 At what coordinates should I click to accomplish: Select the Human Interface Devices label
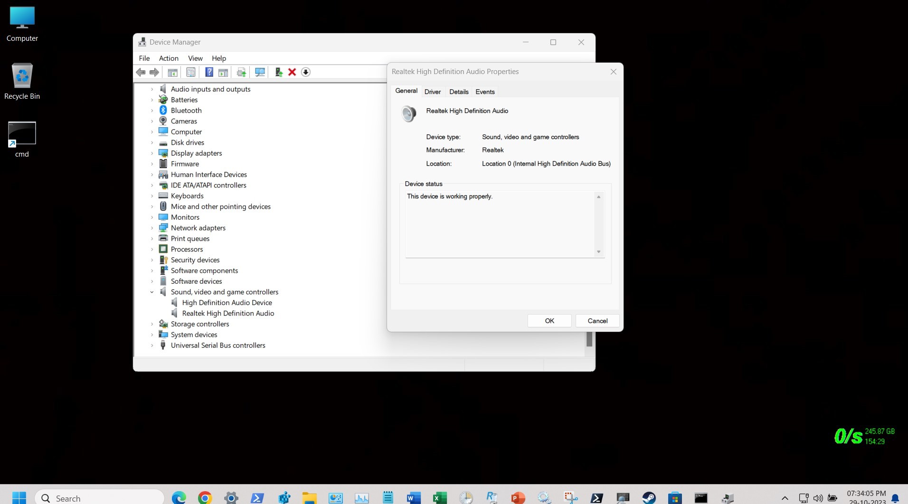tap(209, 175)
